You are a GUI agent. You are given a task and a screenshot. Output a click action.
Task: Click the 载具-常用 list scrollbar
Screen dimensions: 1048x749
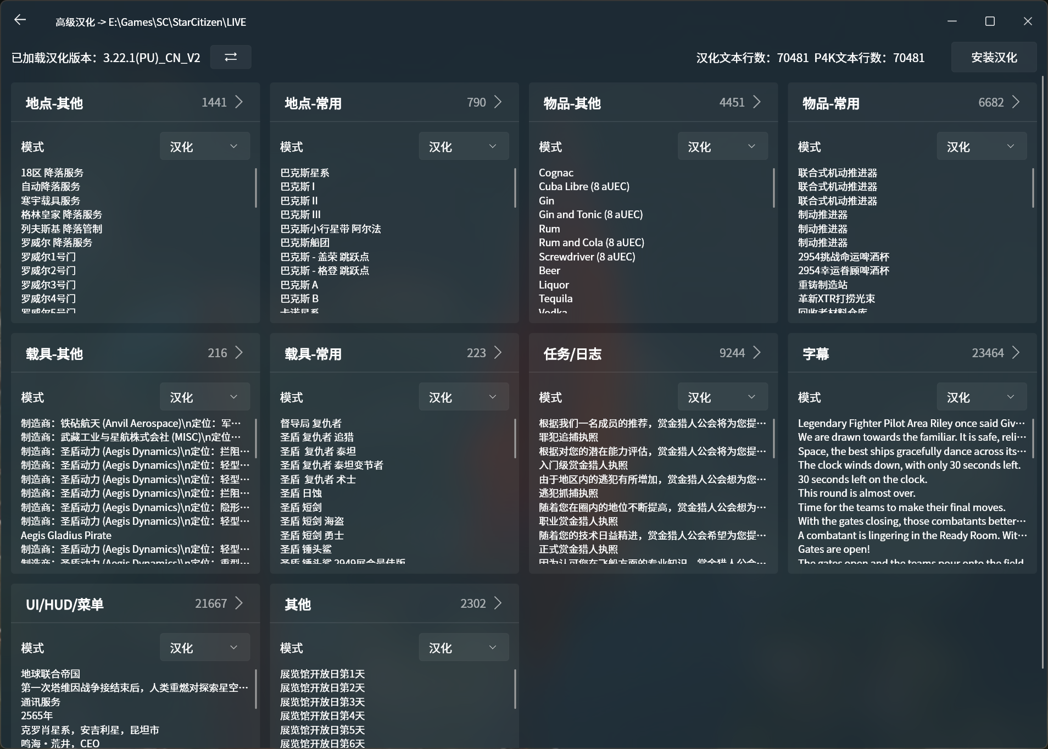point(515,439)
